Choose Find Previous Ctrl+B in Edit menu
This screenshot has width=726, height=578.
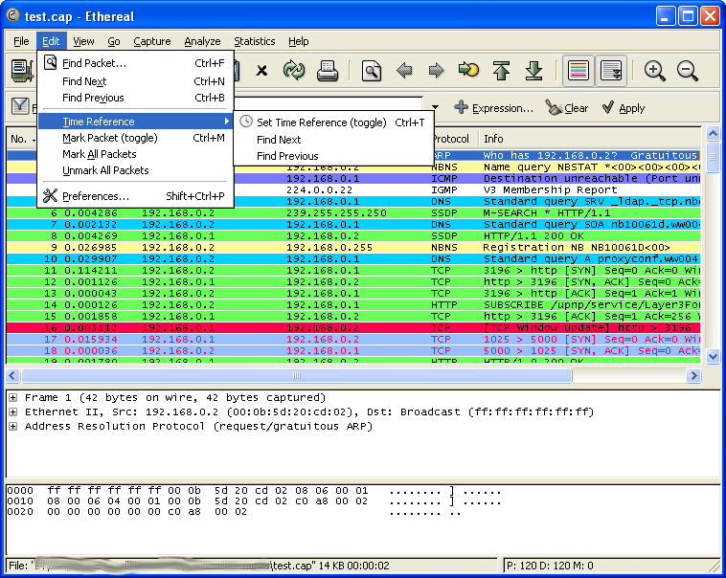point(136,98)
